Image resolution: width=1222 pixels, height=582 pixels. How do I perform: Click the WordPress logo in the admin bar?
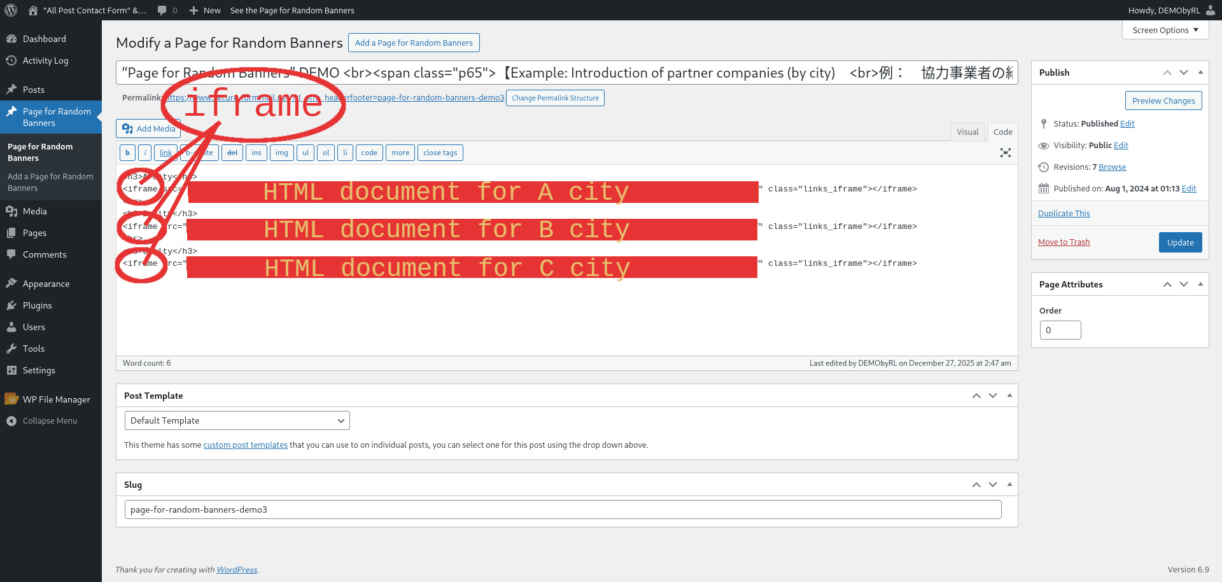tap(10, 10)
